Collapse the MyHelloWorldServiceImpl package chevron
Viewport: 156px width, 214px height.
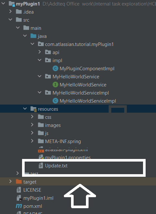coord(40,93)
